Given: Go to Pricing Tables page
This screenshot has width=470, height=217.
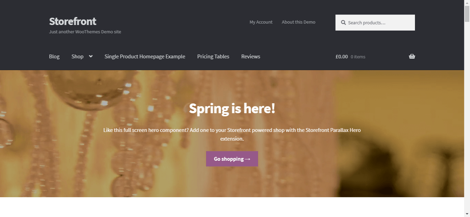Looking at the screenshot, I should click(213, 56).
